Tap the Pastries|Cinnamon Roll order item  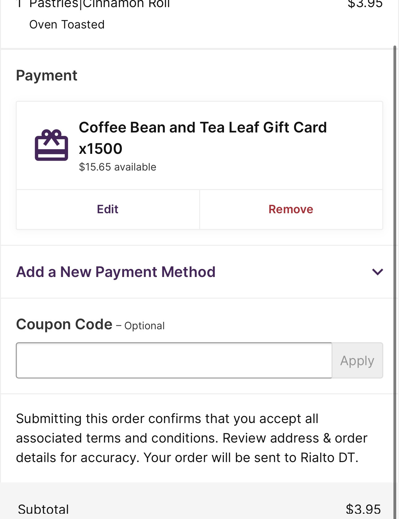[x=100, y=4]
